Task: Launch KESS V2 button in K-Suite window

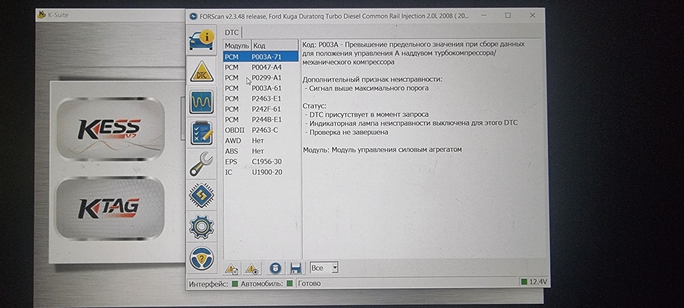Action: (x=111, y=128)
